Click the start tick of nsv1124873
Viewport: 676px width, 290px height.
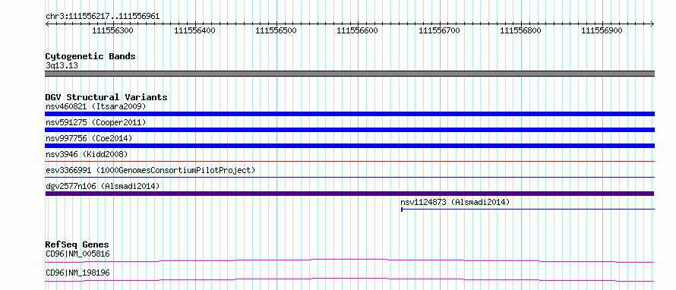tap(402, 210)
